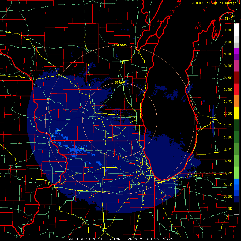The height and width of the screenshot is (241, 241).
Task: Pick the yellow swatch in the legend bar
Action: pos(236,114)
